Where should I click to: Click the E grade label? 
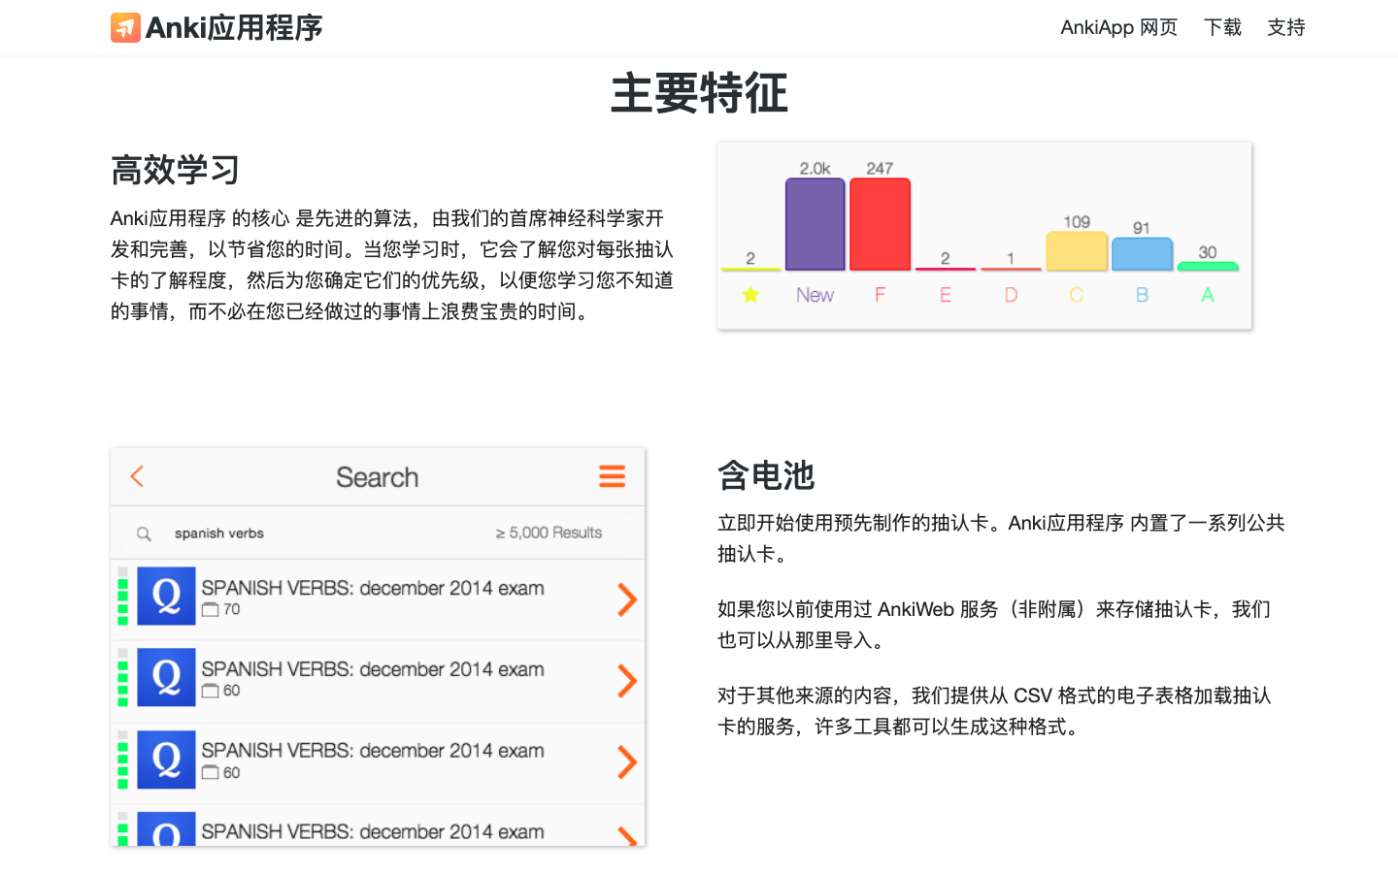[x=945, y=295]
